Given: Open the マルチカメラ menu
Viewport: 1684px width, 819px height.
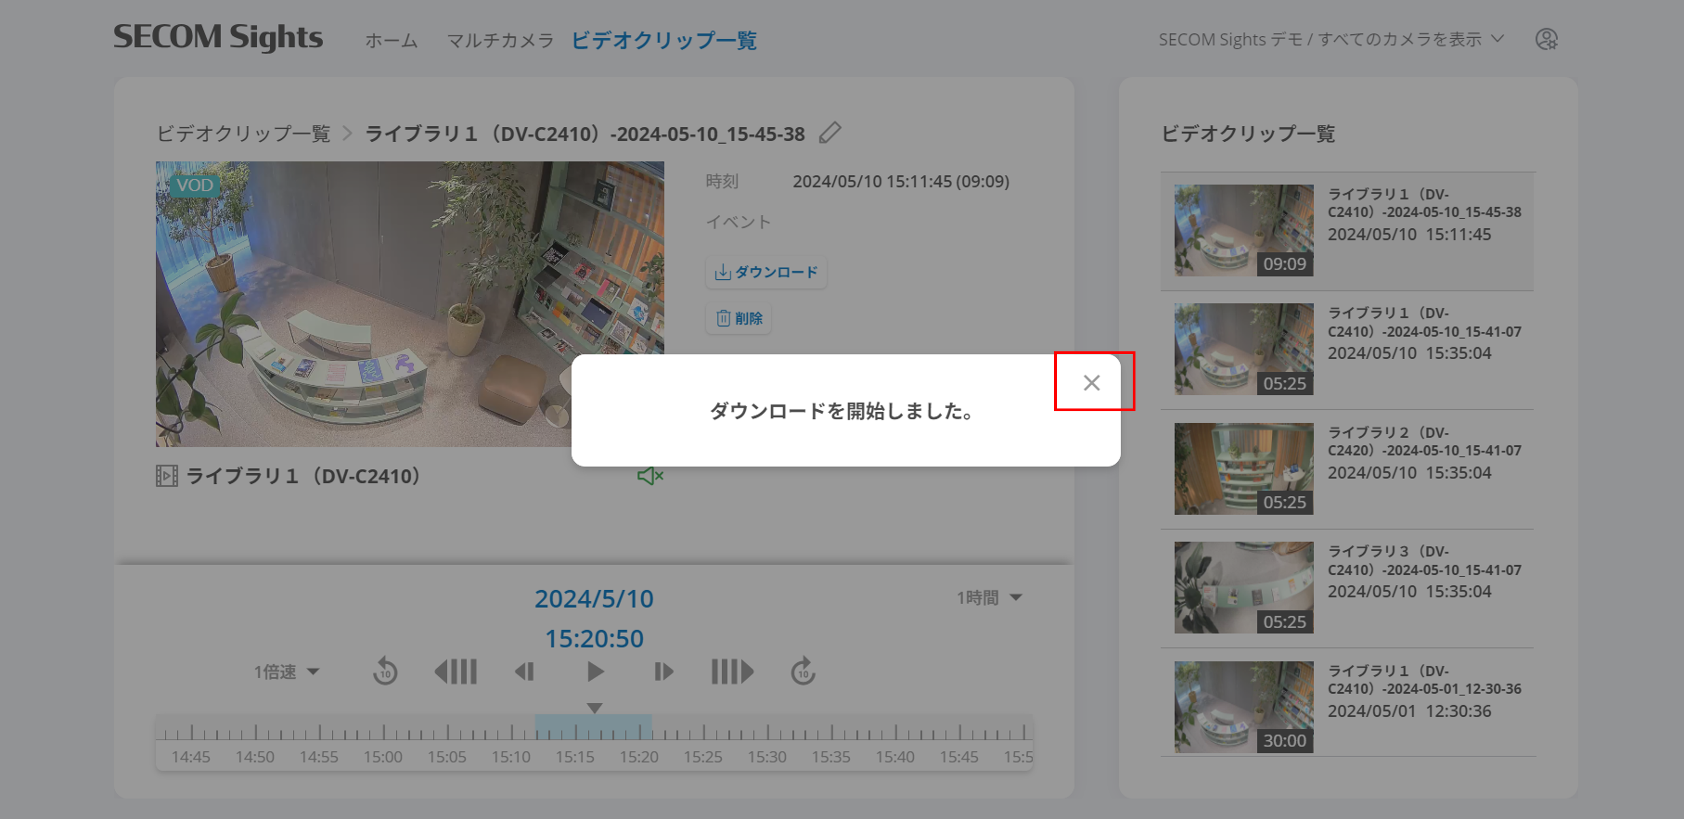Looking at the screenshot, I should point(500,40).
